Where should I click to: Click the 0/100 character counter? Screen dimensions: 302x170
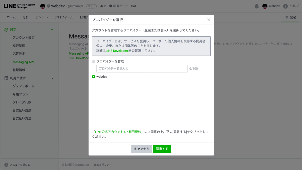pos(194,69)
